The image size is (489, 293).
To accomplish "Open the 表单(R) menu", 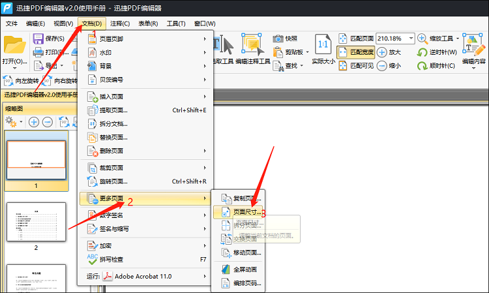I will point(148,23).
